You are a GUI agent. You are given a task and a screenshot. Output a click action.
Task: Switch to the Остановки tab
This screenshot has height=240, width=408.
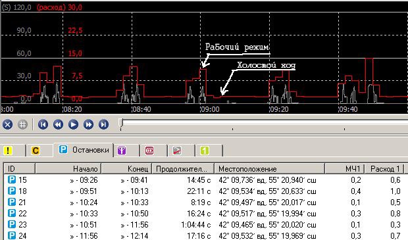[84, 150]
